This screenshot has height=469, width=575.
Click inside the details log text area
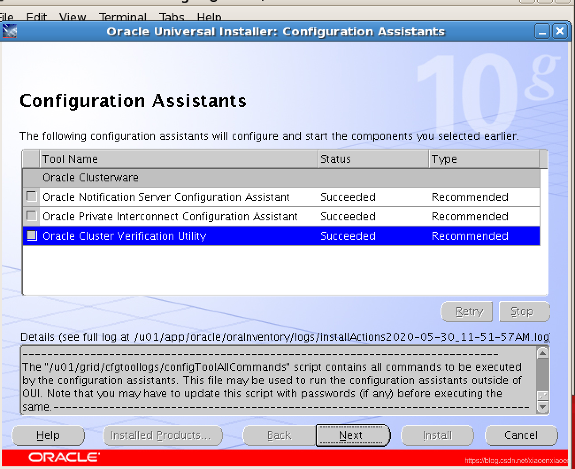click(278, 381)
